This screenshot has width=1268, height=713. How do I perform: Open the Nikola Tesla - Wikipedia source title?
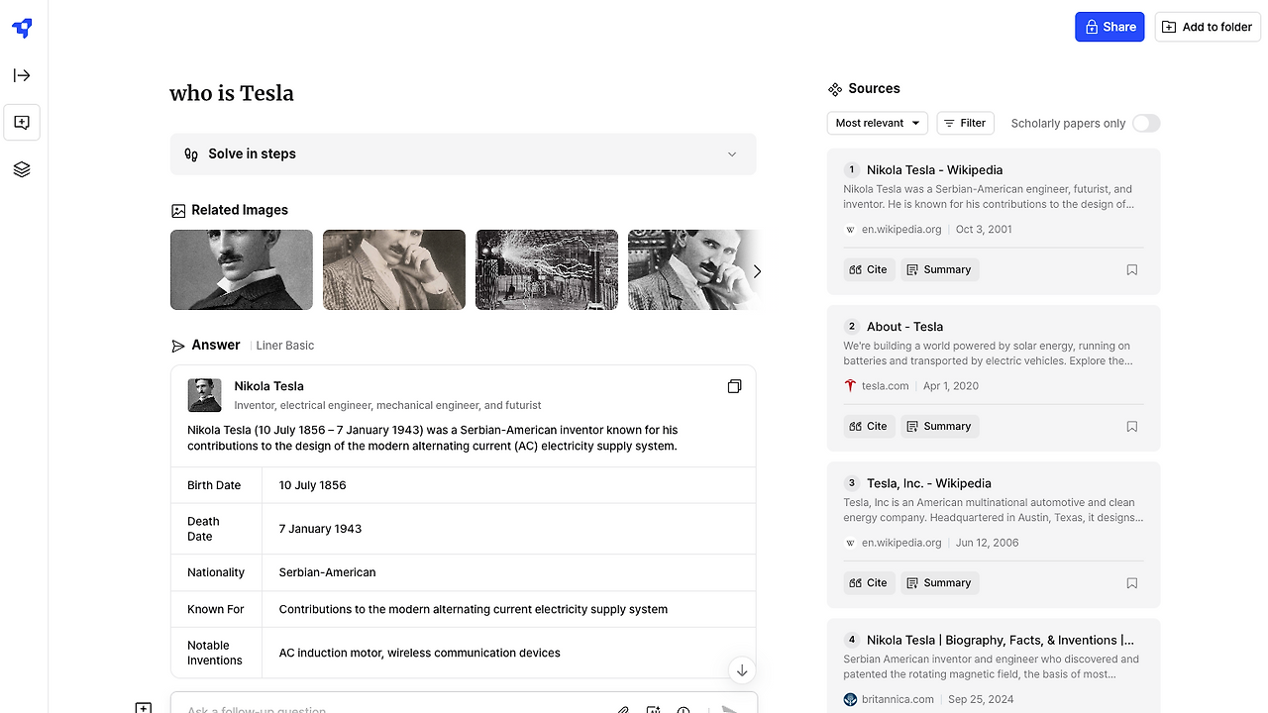point(934,170)
